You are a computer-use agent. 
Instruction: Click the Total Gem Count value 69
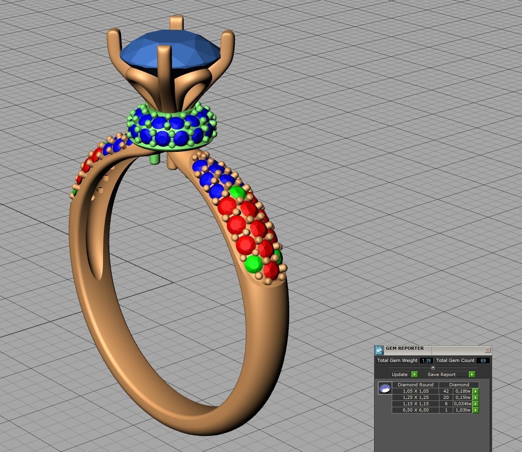click(483, 360)
